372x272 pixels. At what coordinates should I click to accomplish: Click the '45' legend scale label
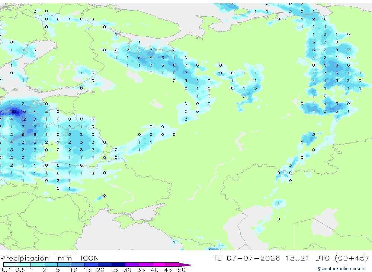tap(168, 270)
